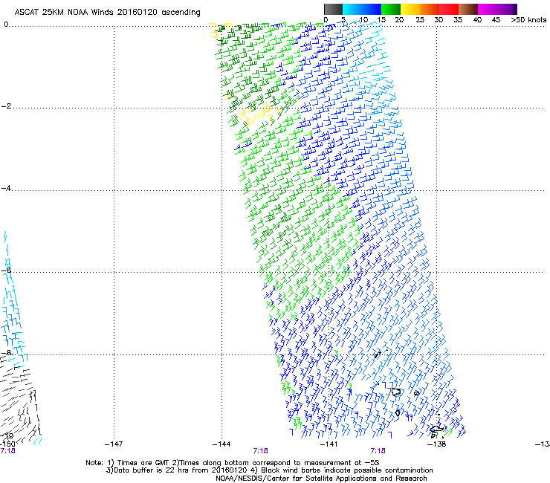Click the orange 25-30 knots legend color
This screenshot has height=483, width=550.
(430, 9)
